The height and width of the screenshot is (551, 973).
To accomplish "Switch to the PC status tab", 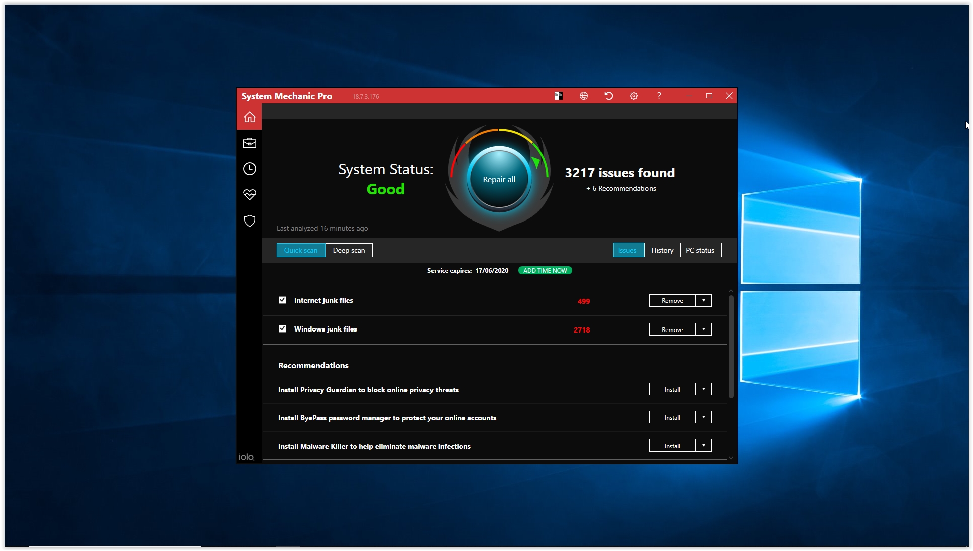I will point(700,250).
